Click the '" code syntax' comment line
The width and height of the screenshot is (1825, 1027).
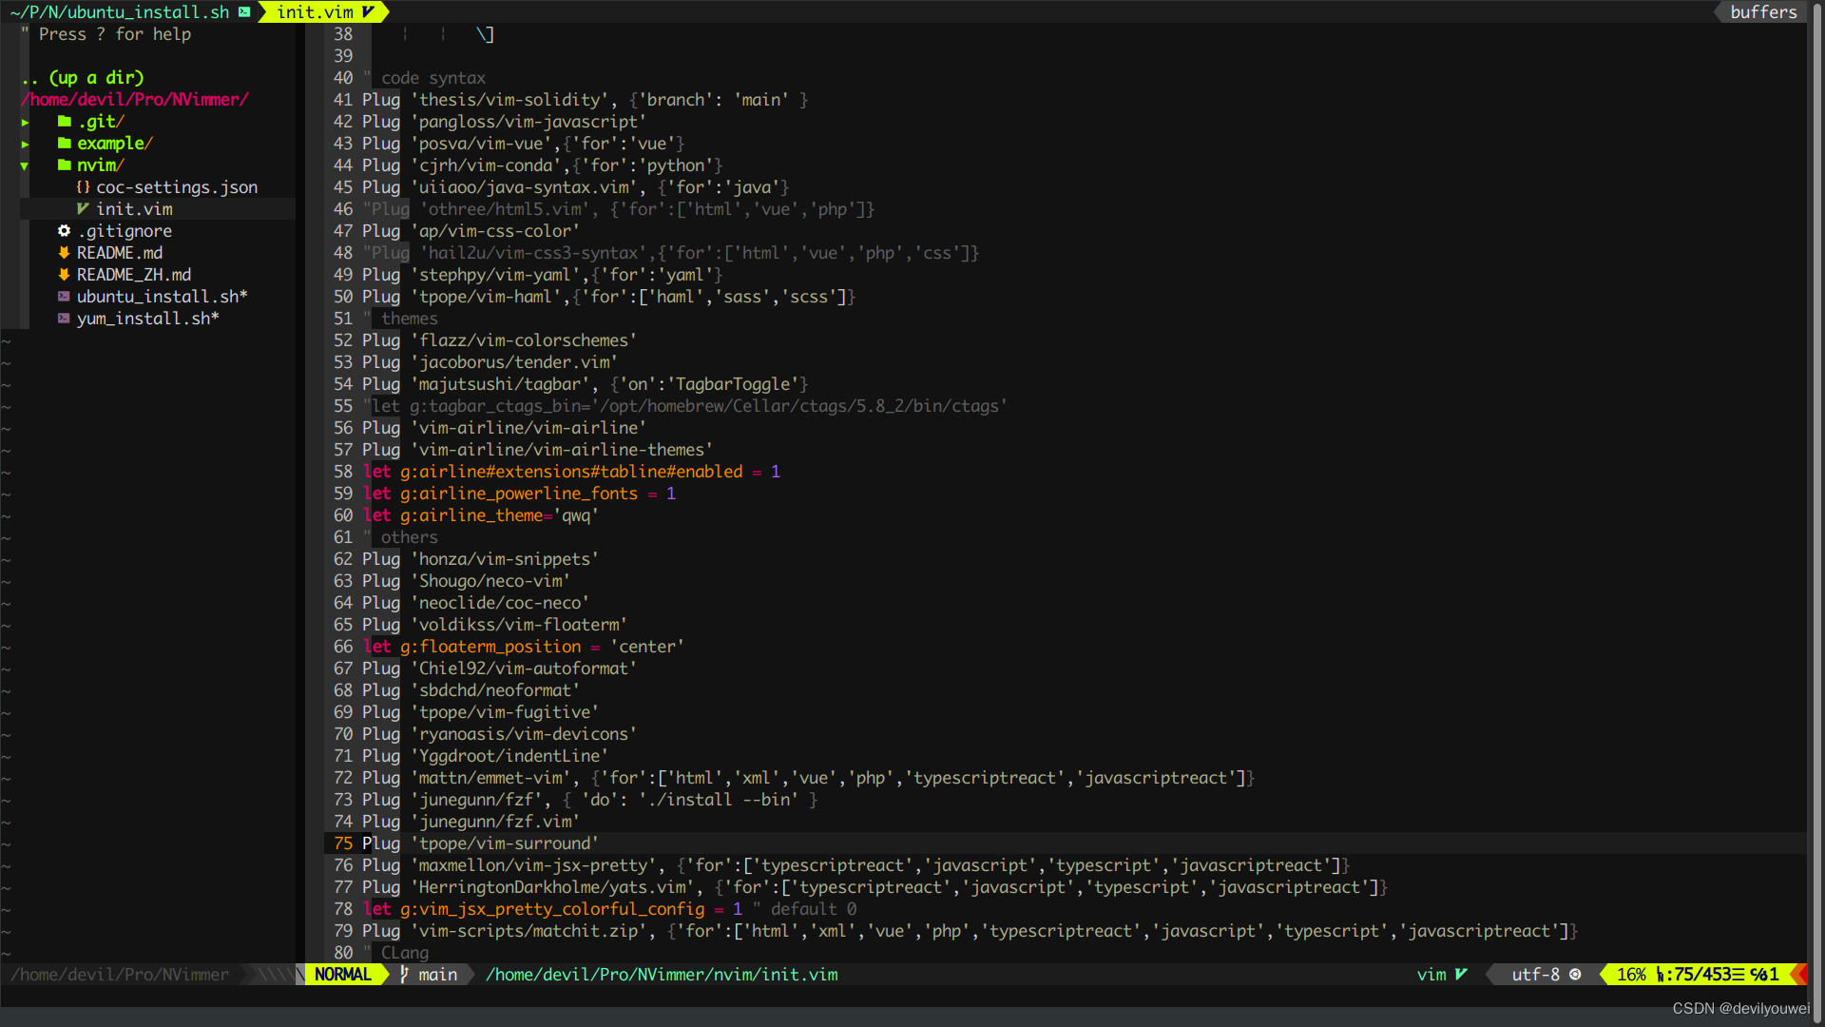(x=424, y=78)
